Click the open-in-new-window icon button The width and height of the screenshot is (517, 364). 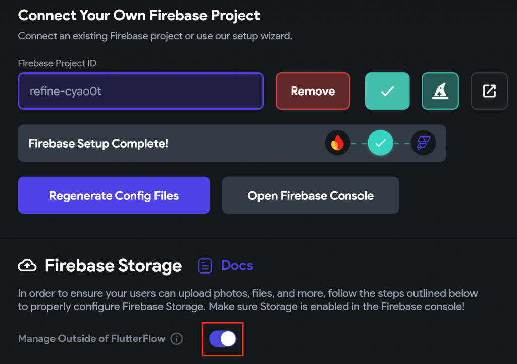click(x=489, y=91)
